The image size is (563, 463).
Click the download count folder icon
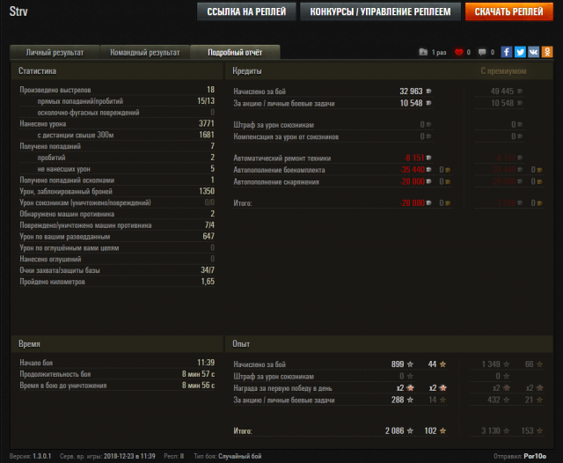[x=423, y=53]
